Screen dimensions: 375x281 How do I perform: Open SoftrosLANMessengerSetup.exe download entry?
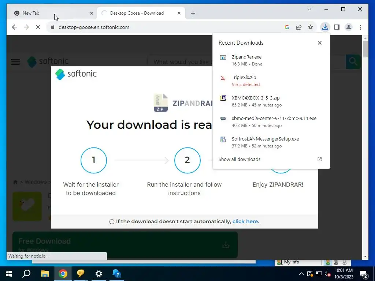[x=271, y=142]
